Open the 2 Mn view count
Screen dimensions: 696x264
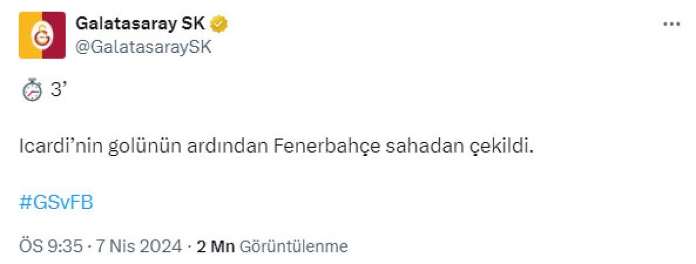coord(215,247)
